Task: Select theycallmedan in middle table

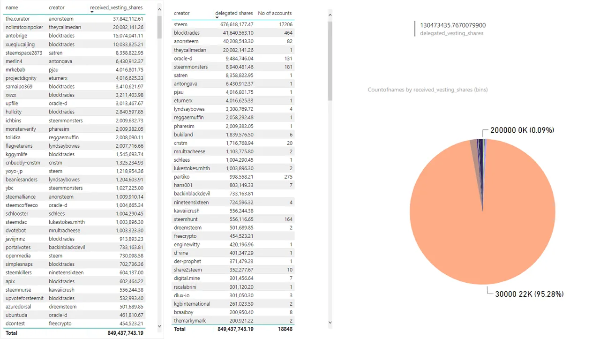Action: (x=190, y=50)
